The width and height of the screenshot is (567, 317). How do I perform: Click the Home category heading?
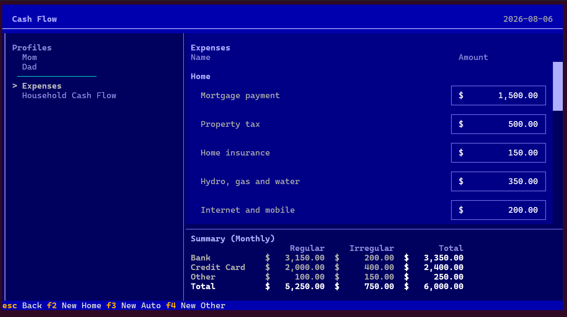201,76
